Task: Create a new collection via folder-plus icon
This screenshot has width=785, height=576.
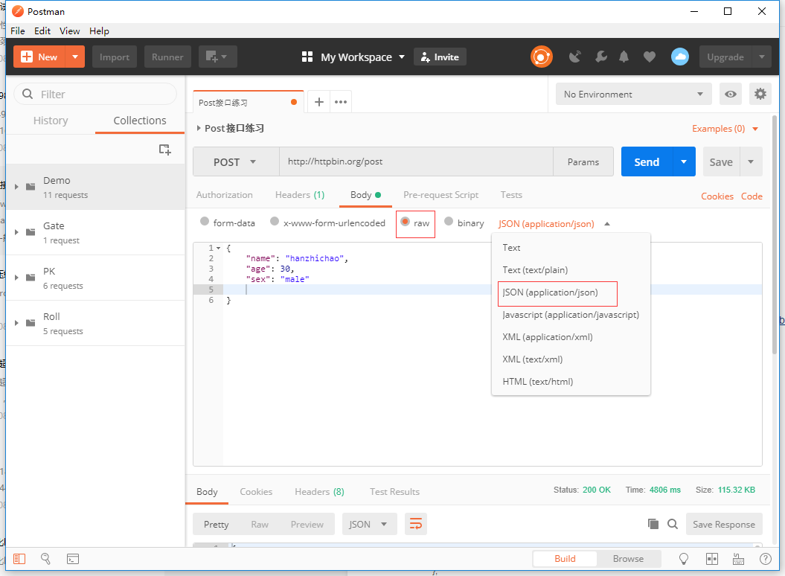Action: (x=164, y=150)
